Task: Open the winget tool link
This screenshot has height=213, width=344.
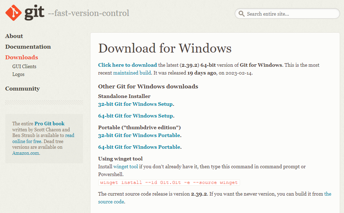Action: [125, 166]
